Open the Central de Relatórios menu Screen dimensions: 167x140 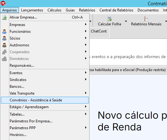(116, 10)
